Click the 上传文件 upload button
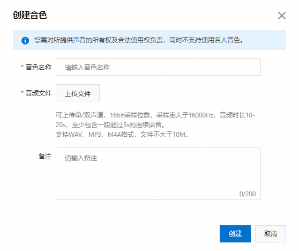The image size is (299, 251). (x=78, y=93)
